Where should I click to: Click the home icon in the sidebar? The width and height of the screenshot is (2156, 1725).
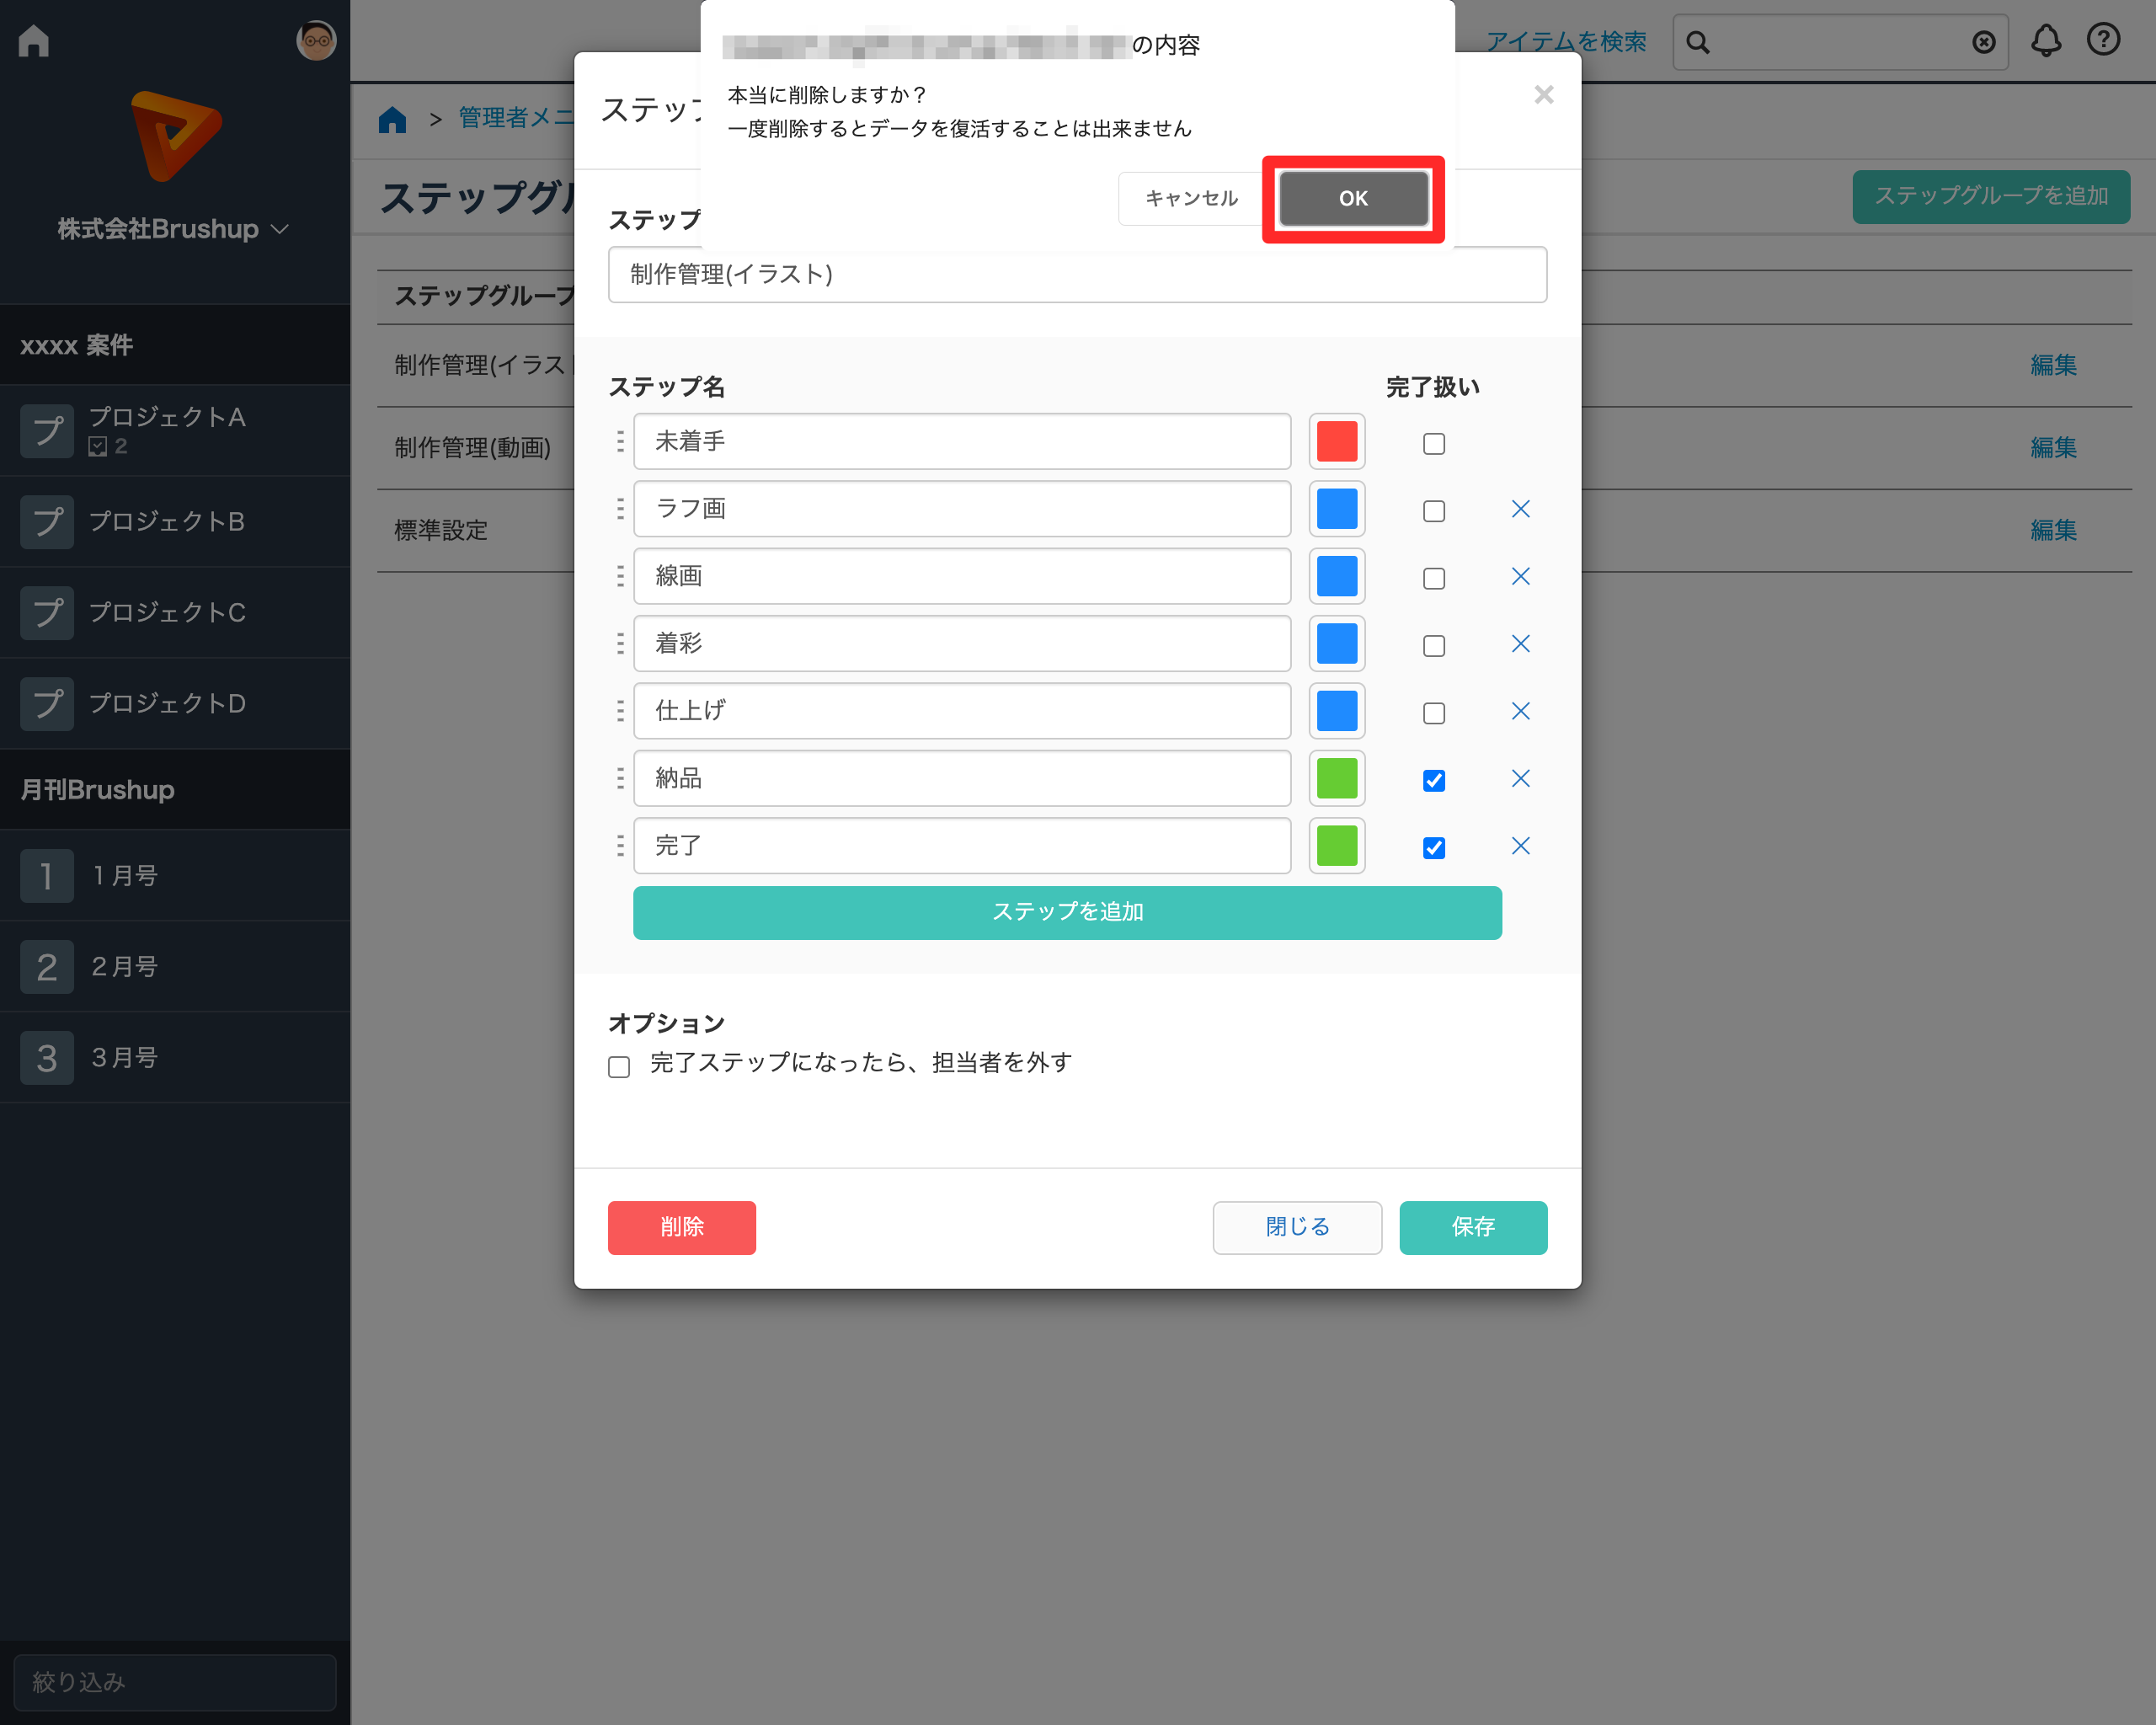tap(33, 40)
